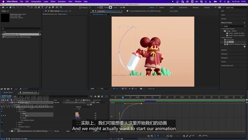The height and width of the screenshot is (140, 248).
Task: Open Shape Layer 1 parent None dropdown
Action: [x=101, y=103]
